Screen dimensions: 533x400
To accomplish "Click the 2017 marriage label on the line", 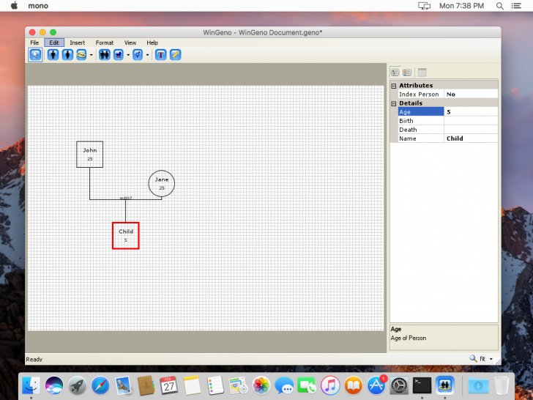I will pos(126,198).
